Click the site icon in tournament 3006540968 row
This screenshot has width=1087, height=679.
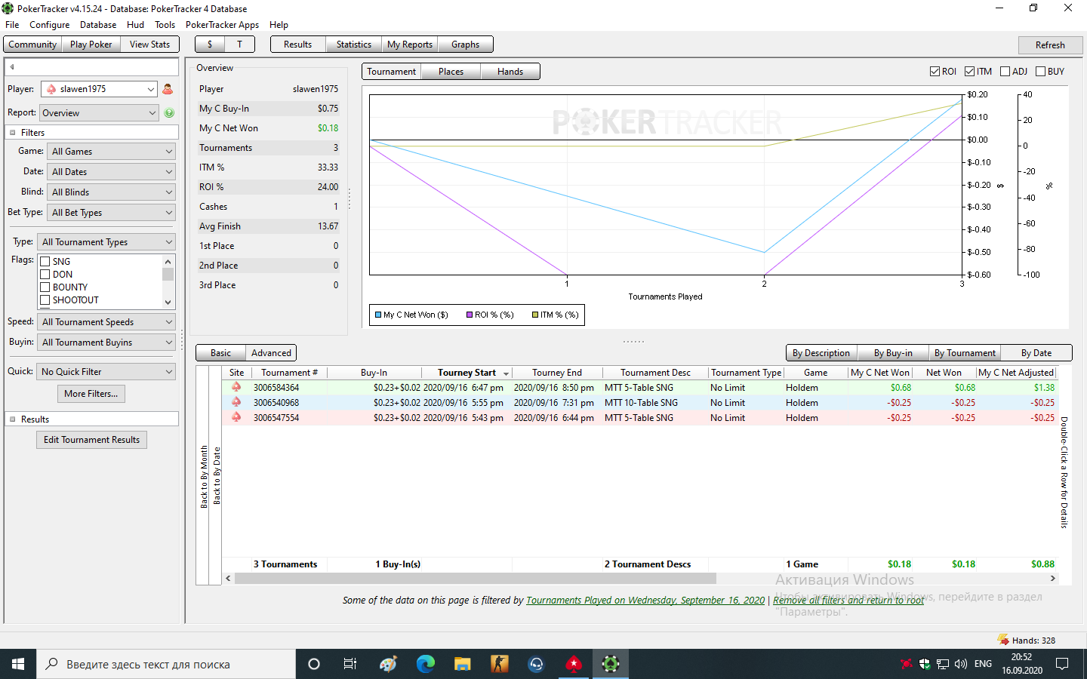coord(236,402)
